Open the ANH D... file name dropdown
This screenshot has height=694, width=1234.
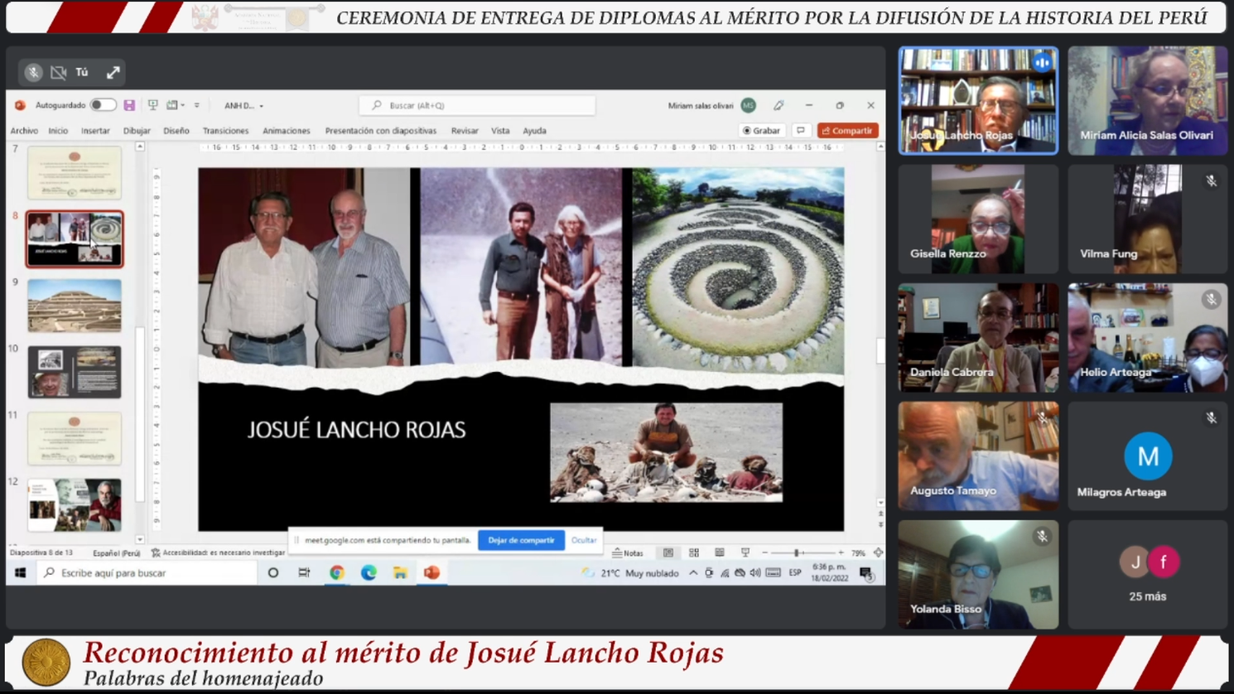(243, 106)
